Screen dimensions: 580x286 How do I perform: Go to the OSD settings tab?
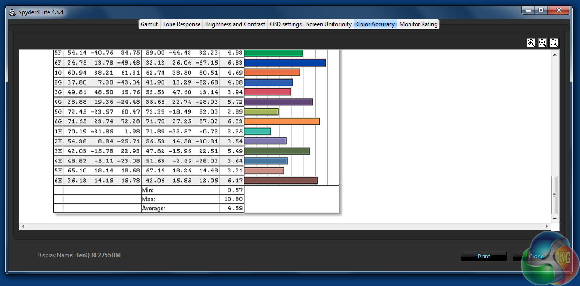tap(285, 24)
